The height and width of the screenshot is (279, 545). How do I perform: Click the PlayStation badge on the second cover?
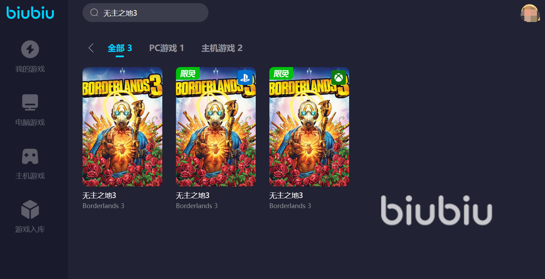tap(245, 77)
